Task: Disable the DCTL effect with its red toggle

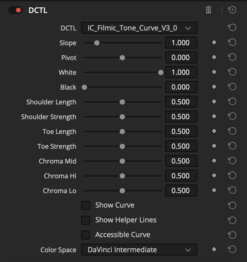Action: [15, 10]
